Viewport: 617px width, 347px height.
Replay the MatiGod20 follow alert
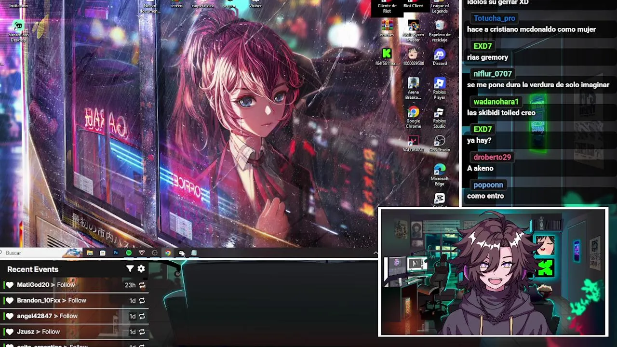click(142, 285)
